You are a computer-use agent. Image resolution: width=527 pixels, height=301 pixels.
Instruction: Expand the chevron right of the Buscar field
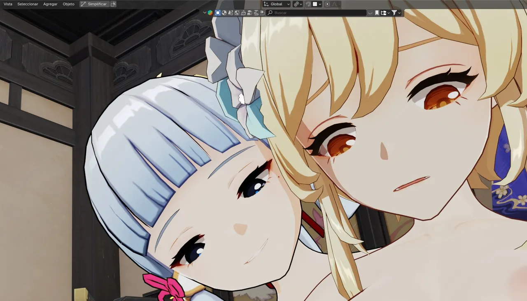370,13
